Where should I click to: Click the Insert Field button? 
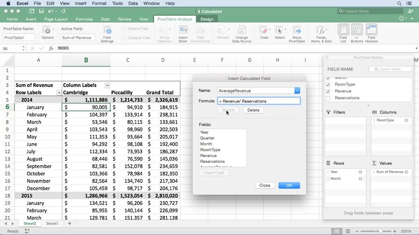213,173
